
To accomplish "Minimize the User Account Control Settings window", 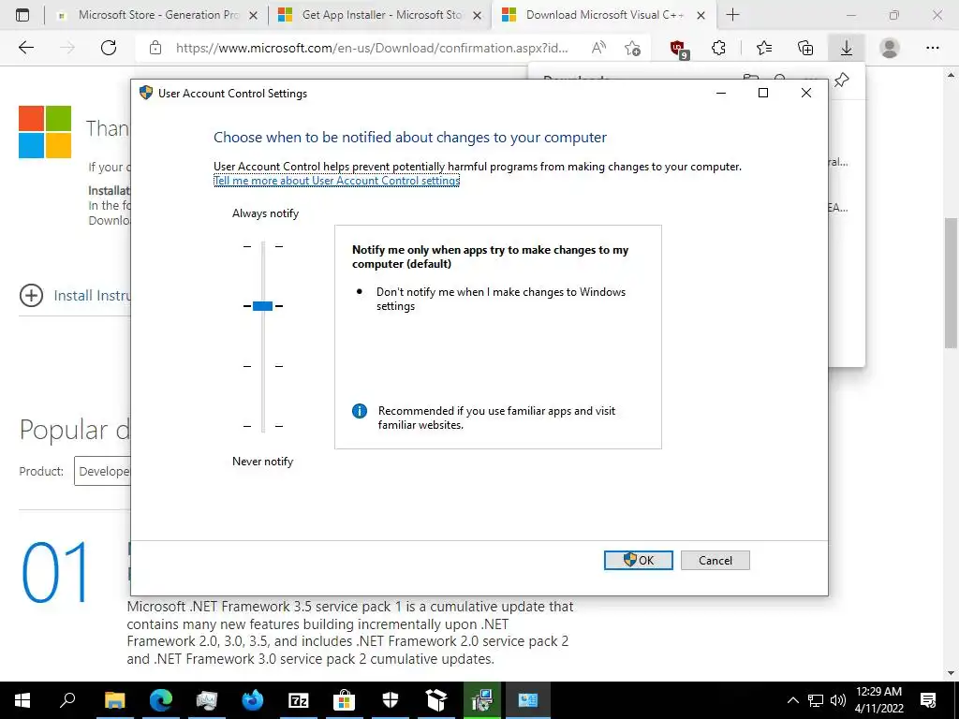I will (721, 93).
